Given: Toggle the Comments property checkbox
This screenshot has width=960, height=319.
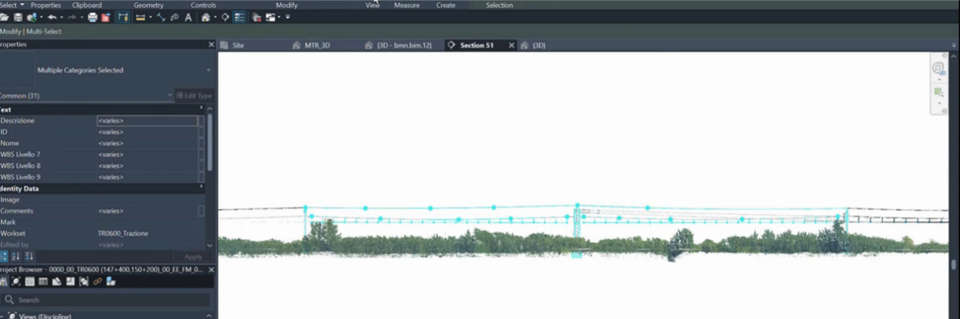Looking at the screenshot, I should [x=201, y=211].
